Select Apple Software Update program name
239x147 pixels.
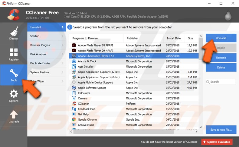click(x=92, y=88)
